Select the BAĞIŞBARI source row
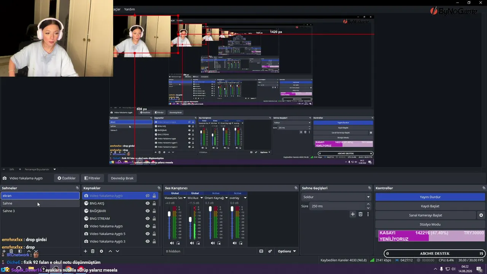Image resolution: width=487 pixels, height=274 pixels. pos(120,211)
